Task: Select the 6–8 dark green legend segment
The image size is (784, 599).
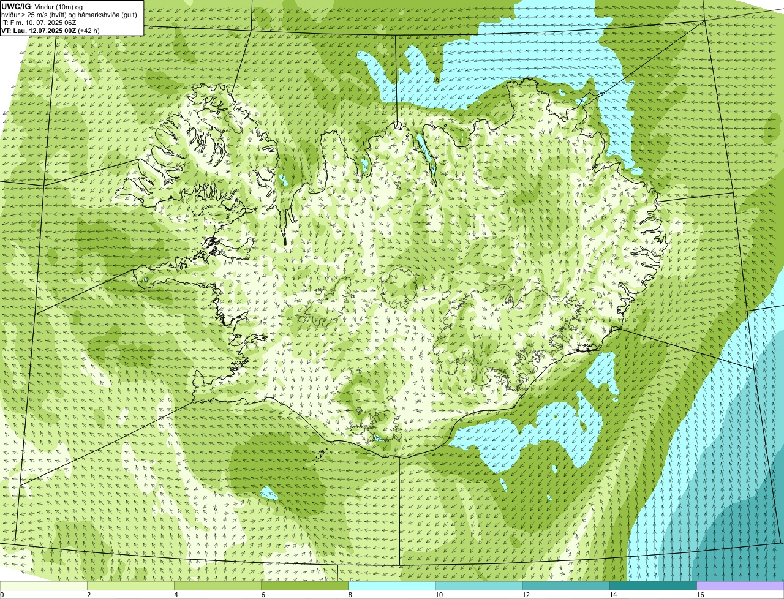Action: point(305,586)
